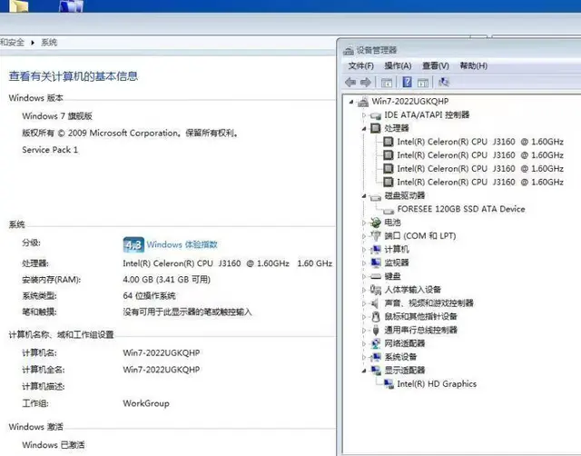Click the scan for hardware changes icon
The image size is (581, 456).
click(444, 82)
